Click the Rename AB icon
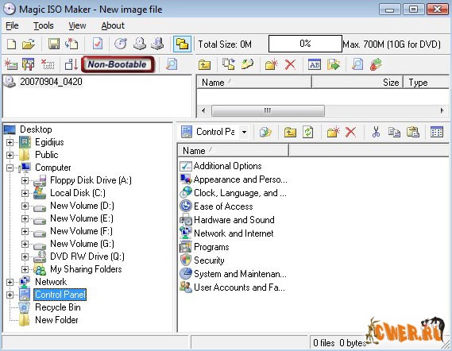 [315, 64]
